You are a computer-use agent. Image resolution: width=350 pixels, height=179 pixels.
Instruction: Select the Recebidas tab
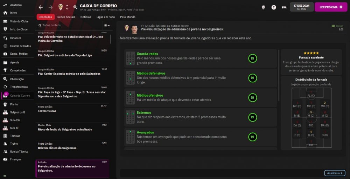click(45, 17)
